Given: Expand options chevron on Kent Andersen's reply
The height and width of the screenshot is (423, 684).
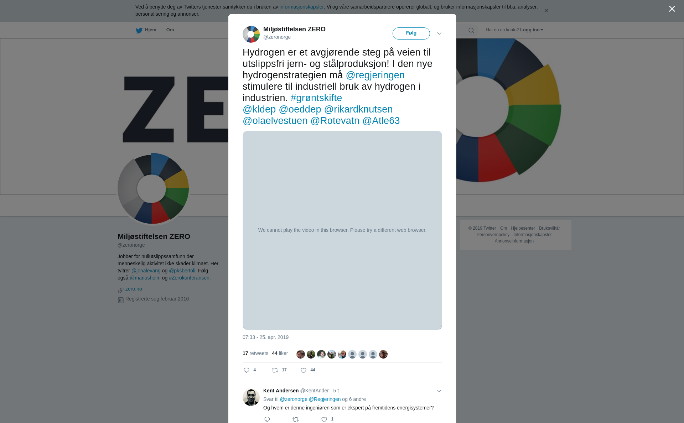Looking at the screenshot, I should click(439, 391).
